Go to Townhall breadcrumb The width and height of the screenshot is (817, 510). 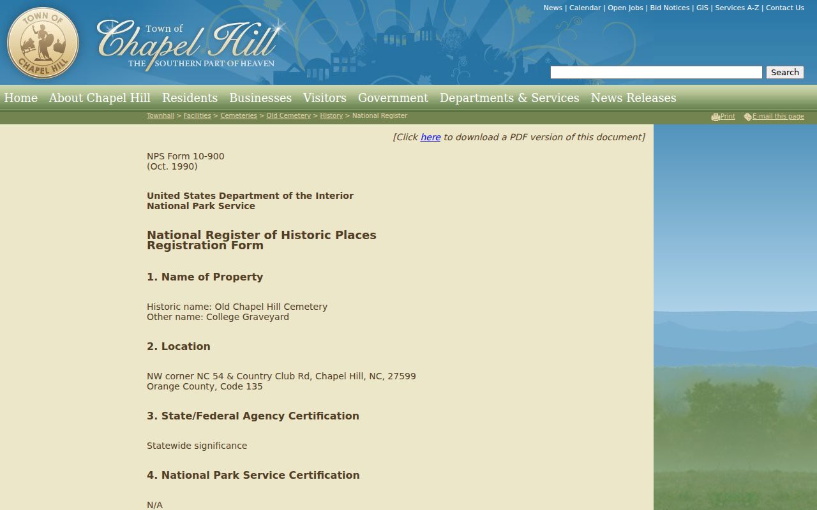[160, 116]
